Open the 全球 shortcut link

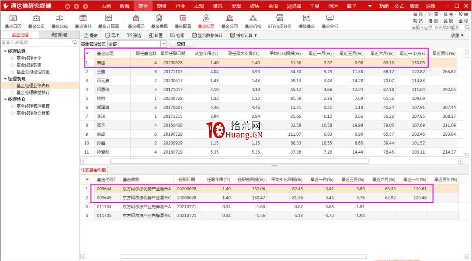(464, 21)
